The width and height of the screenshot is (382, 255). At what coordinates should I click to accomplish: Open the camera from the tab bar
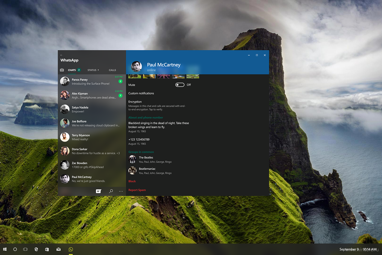[x=62, y=70]
